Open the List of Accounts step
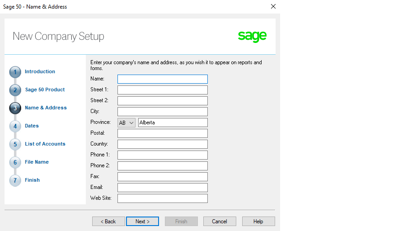 click(45, 144)
